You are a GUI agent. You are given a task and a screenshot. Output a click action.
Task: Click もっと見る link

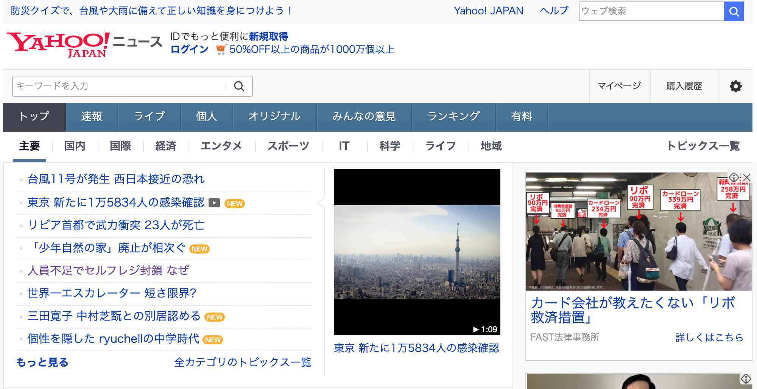42,363
